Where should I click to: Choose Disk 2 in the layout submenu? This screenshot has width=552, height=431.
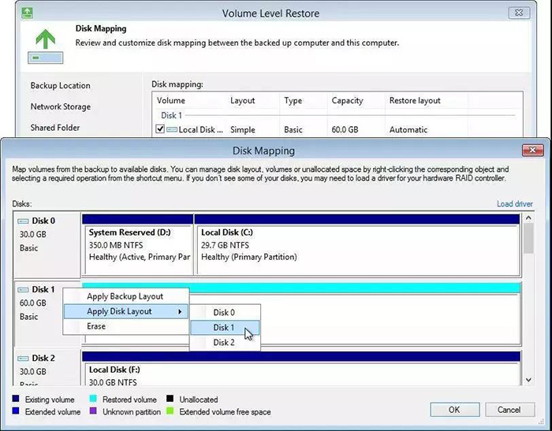[x=224, y=343]
